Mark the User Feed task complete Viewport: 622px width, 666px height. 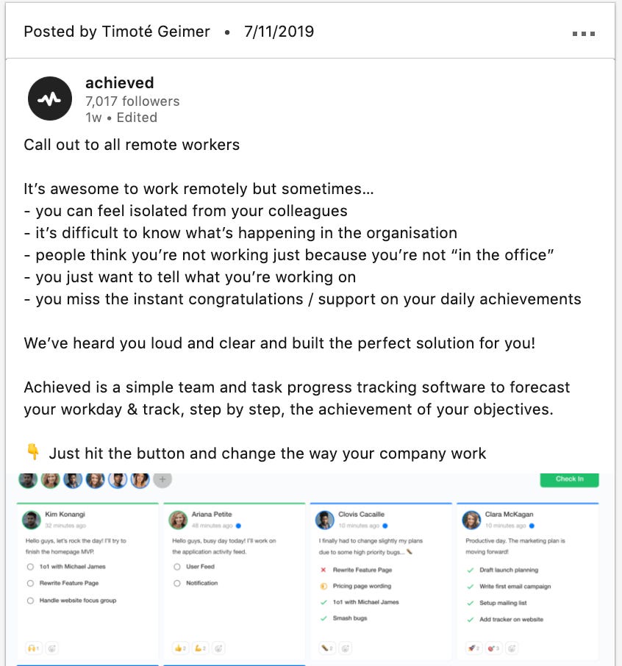pos(177,567)
